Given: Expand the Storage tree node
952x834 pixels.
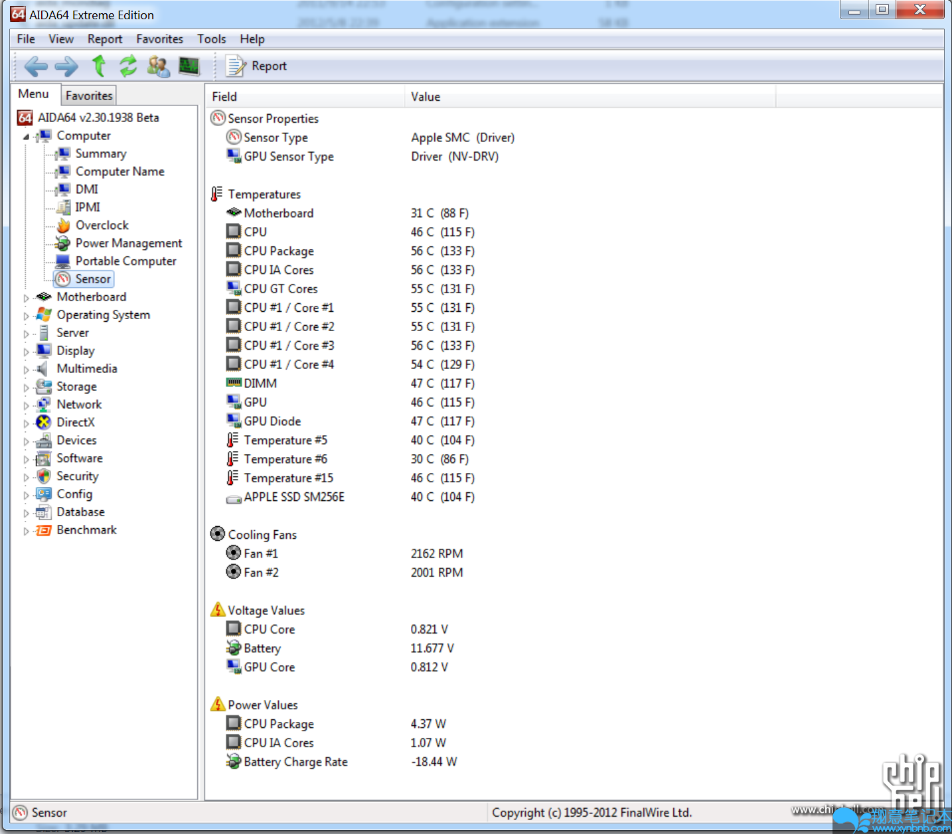Looking at the screenshot, I should 27,387.
